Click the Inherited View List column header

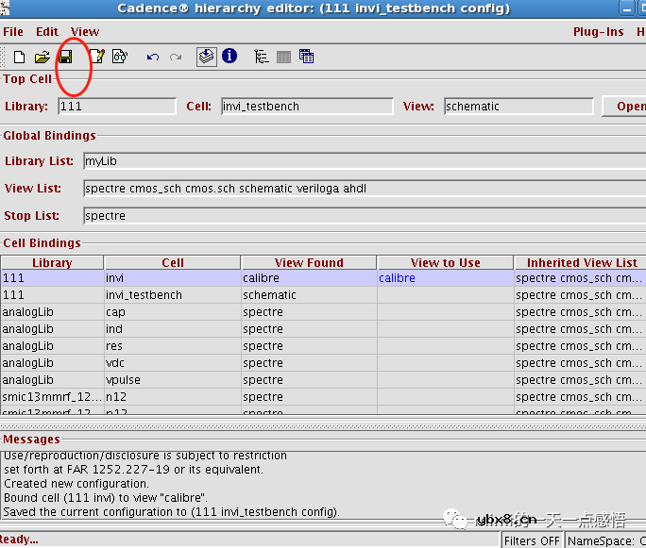[581, 263]
